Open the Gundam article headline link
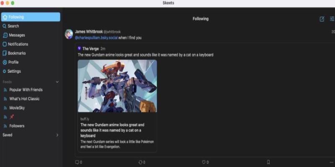 [112, 130]
